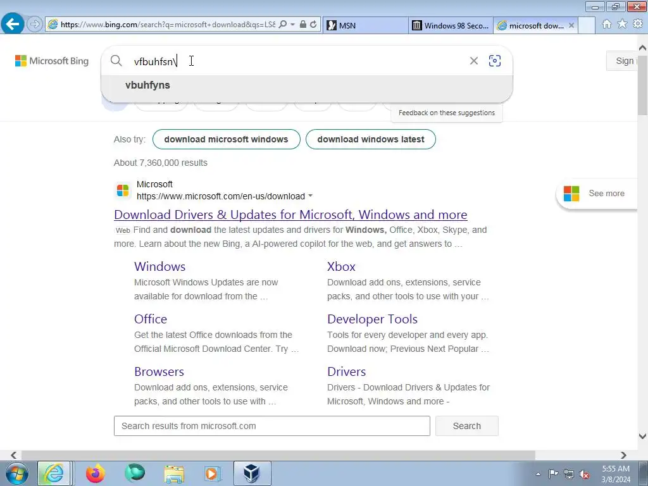The image size is (648, 486).
Task: Open Windows Media Player taskbar icon
Action: 213,473
